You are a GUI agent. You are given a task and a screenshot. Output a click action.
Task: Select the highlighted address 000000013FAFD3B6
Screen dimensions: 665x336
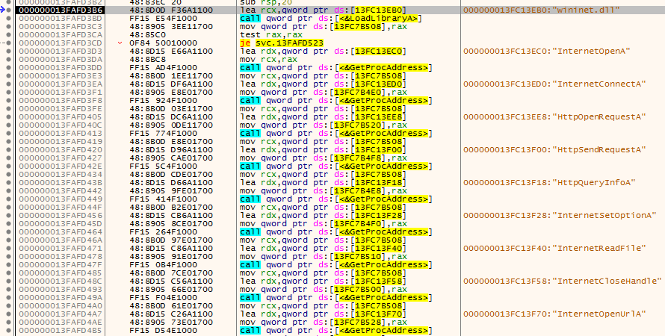(x=61, y=10)
